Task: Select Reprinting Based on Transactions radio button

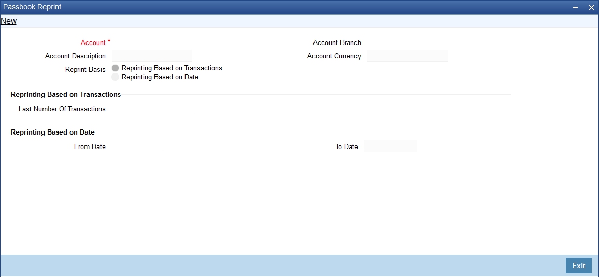Action: (115, 68)
